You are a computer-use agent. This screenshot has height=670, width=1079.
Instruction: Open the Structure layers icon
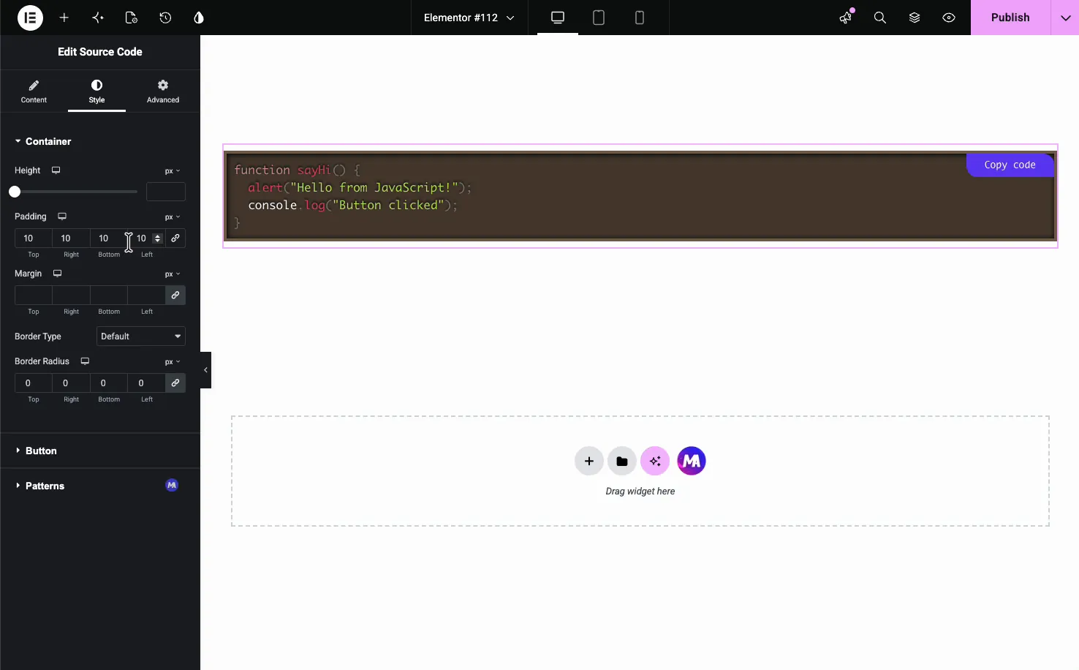[915, 18]
